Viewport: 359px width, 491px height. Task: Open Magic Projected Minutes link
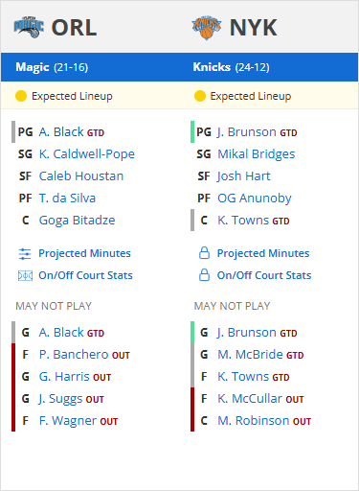coord(84,253)
